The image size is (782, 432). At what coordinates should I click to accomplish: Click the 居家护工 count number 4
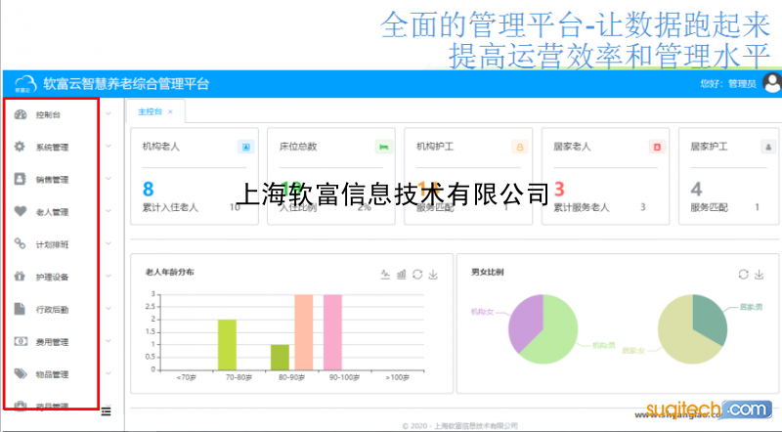tap(697, 189)
